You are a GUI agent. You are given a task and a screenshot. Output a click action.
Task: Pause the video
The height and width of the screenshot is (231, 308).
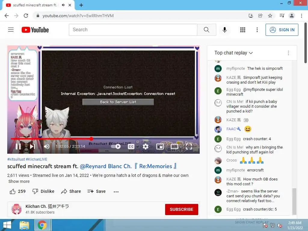[18, 146]
